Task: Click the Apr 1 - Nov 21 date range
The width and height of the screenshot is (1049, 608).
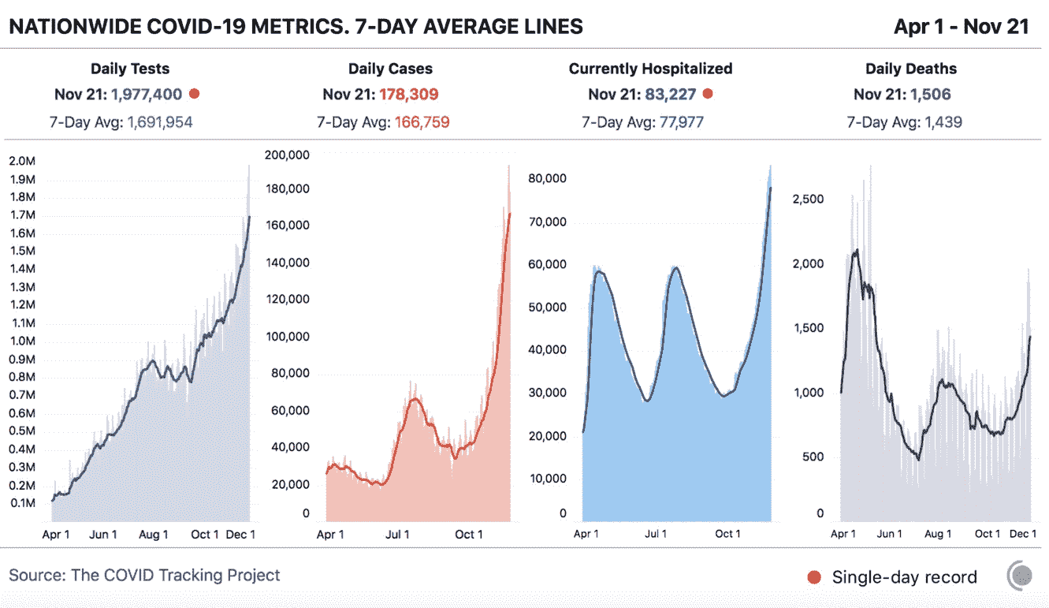Action: [x=961, y=27]
